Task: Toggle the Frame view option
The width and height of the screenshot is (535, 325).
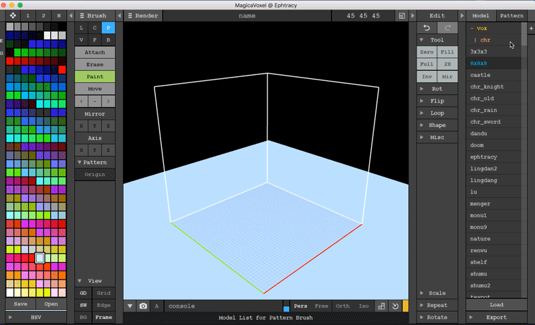Action: (x=104, y=317)
